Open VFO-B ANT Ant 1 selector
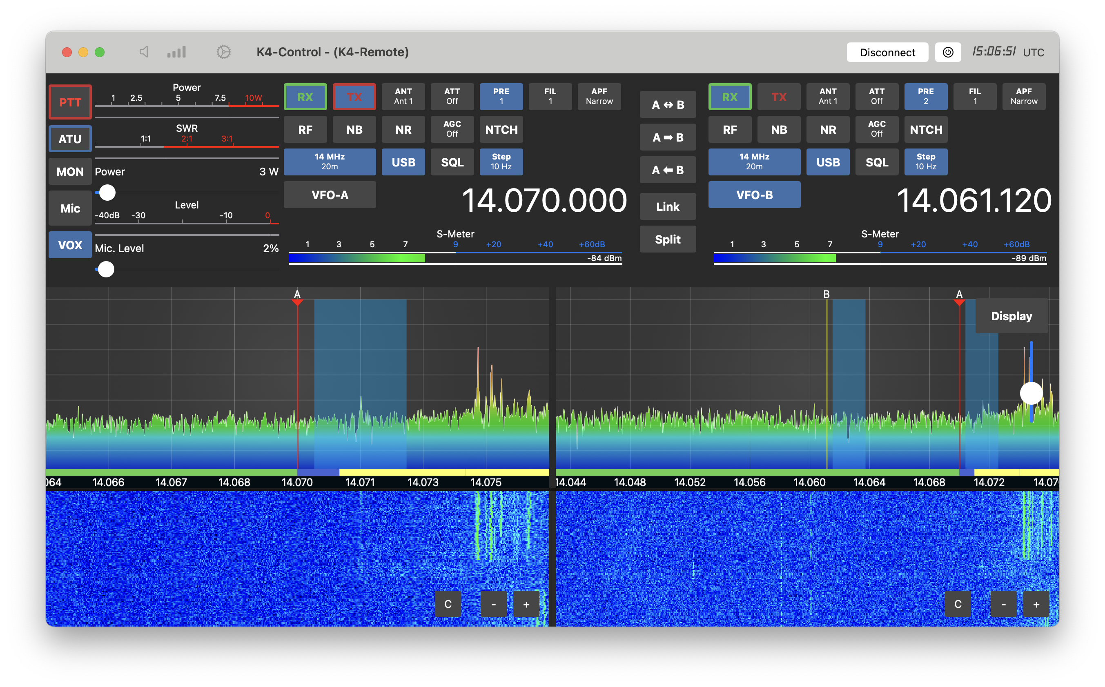The width and height of the screenshot is (1105, 687). pyautogui.click(x=828, y=97)
